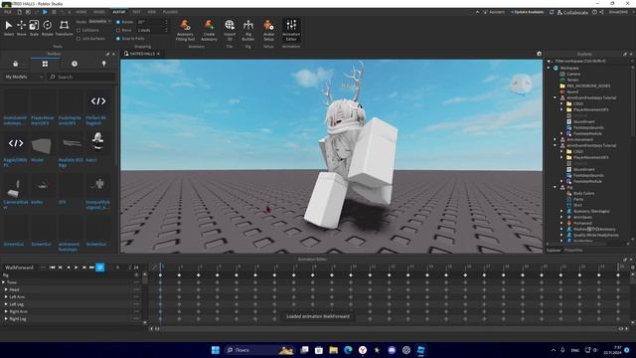The height and width of the screenshot is (358, 636).
Task: Toggle the Snap to Parts checkbox
Action: point(118,39)
